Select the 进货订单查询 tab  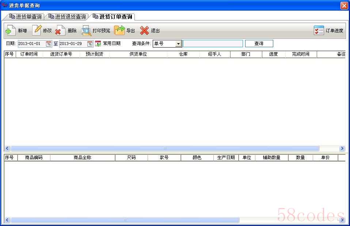113,17
